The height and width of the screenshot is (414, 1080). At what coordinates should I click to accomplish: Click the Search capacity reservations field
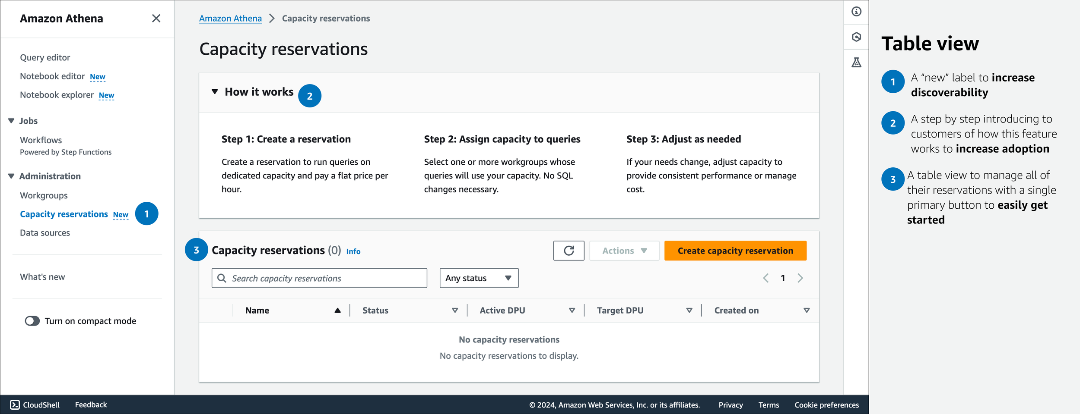(x=319, y=278)
